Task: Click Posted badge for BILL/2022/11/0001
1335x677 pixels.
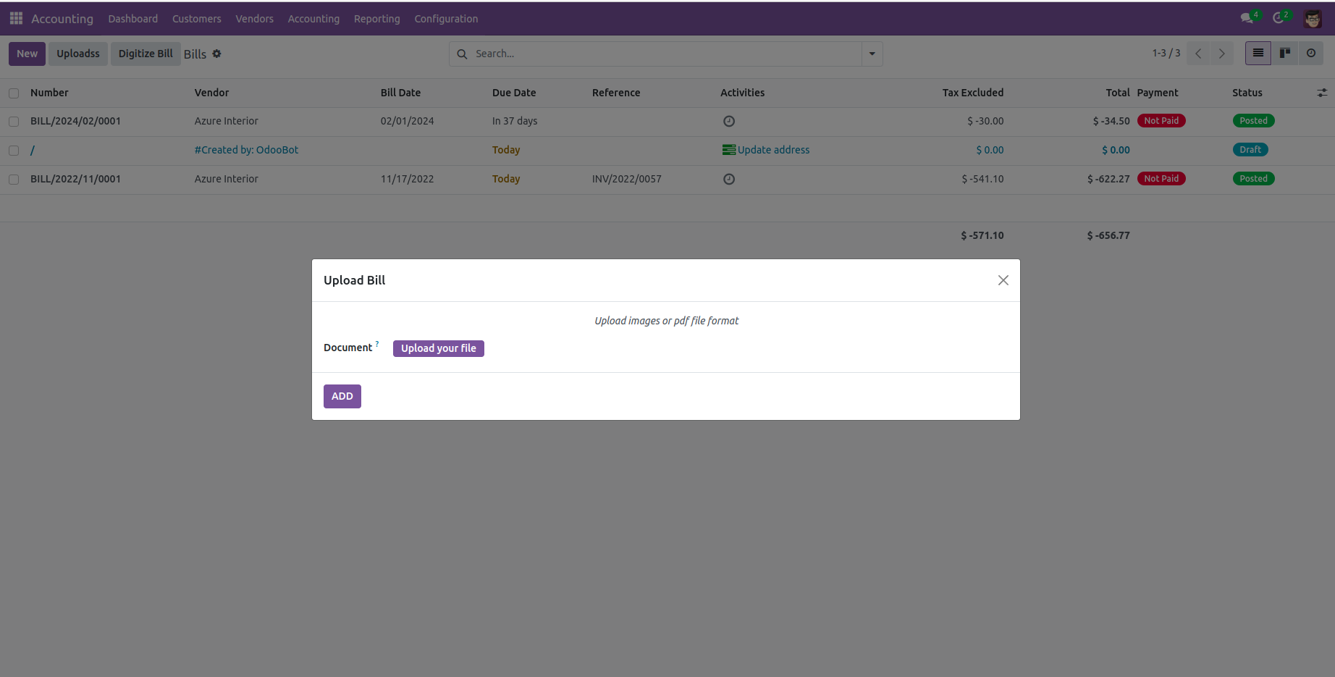Action: (x=1253, y=179)
